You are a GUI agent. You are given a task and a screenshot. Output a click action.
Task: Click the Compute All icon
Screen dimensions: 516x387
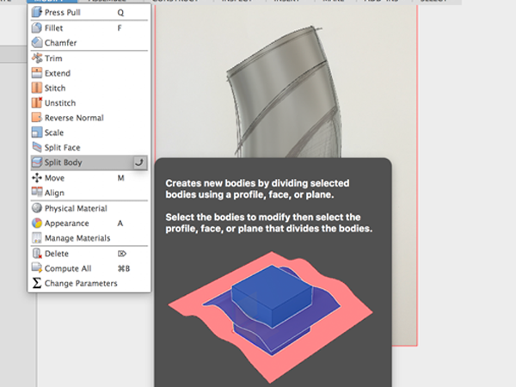(x=36, y=268)
